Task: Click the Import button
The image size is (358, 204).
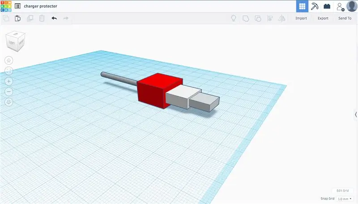Action: click(301, 18)
